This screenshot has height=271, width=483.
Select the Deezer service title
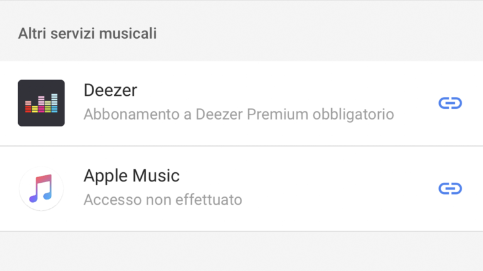coord(110,90)
